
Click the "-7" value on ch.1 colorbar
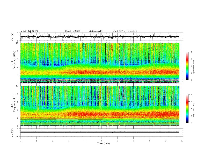point(191,80)
